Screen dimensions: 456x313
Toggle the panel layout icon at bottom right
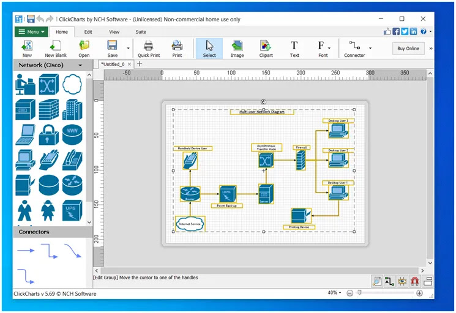coord(427,281)
